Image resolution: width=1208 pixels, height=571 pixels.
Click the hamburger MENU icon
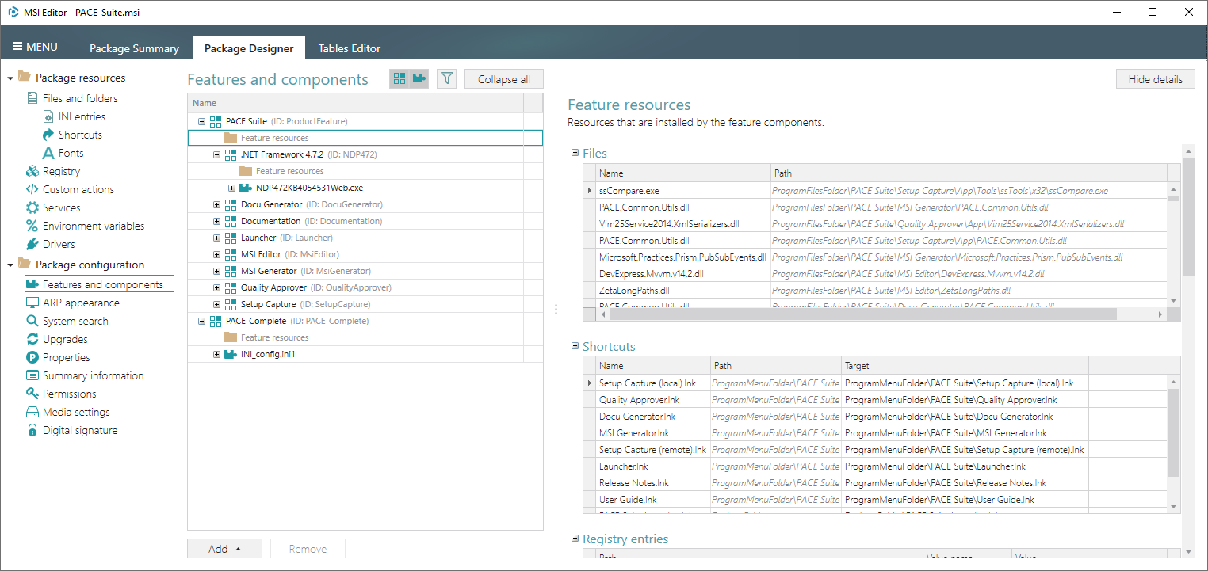click(17, 47)
